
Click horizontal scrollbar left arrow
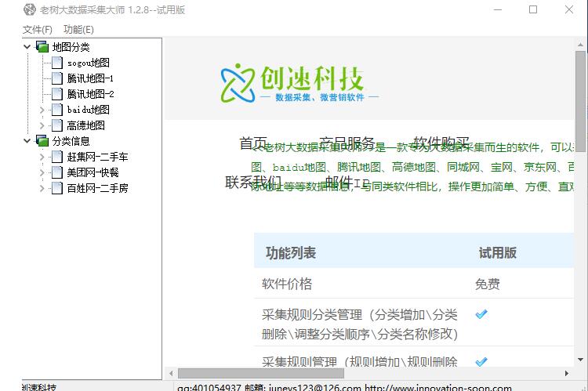click(171, 373)
